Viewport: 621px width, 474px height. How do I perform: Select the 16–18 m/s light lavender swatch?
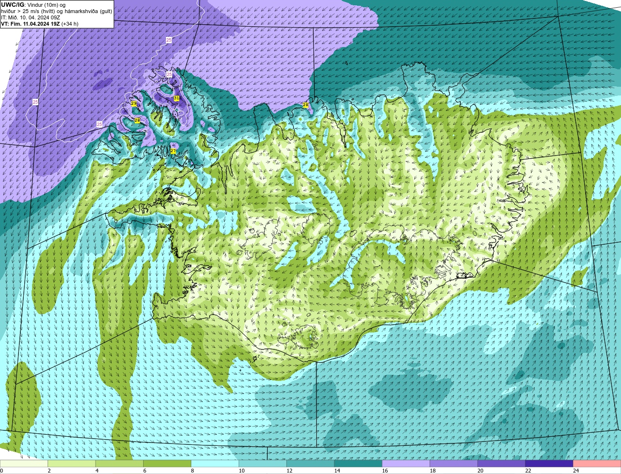point(406,463)
